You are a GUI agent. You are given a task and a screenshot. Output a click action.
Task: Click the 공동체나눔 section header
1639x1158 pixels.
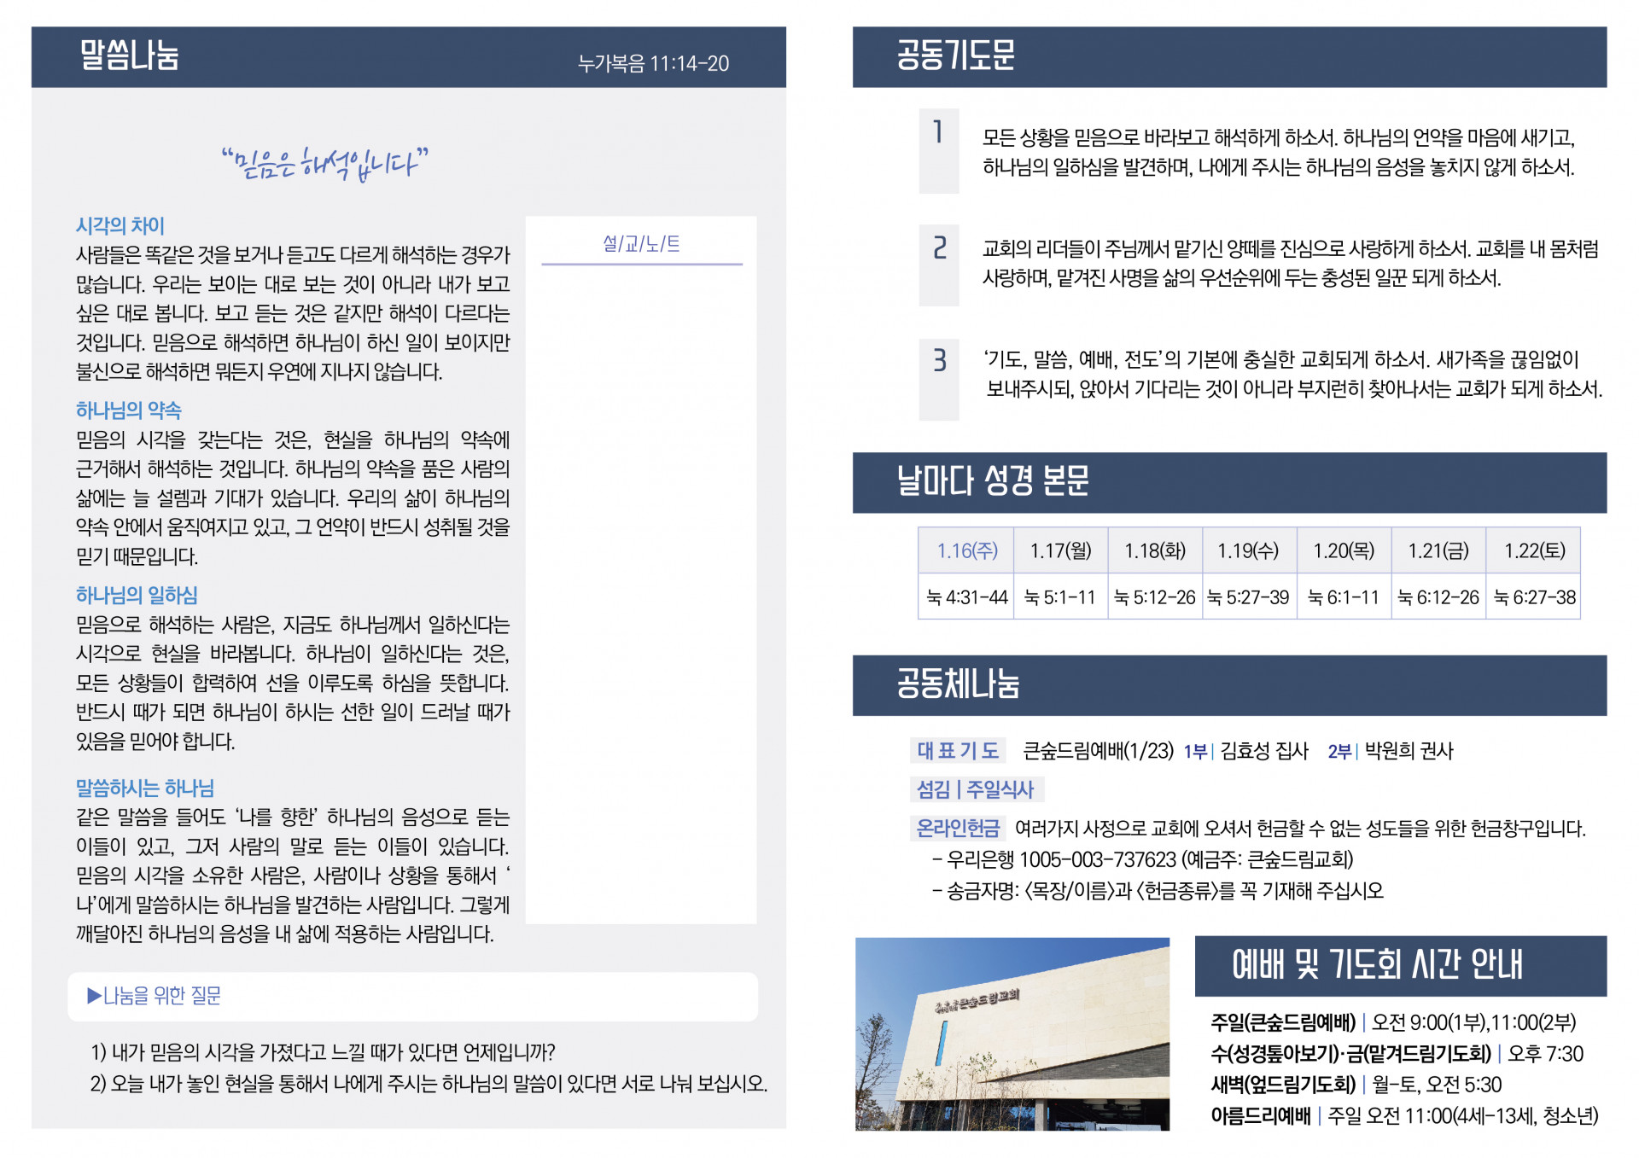click(x=1229, y=685)
